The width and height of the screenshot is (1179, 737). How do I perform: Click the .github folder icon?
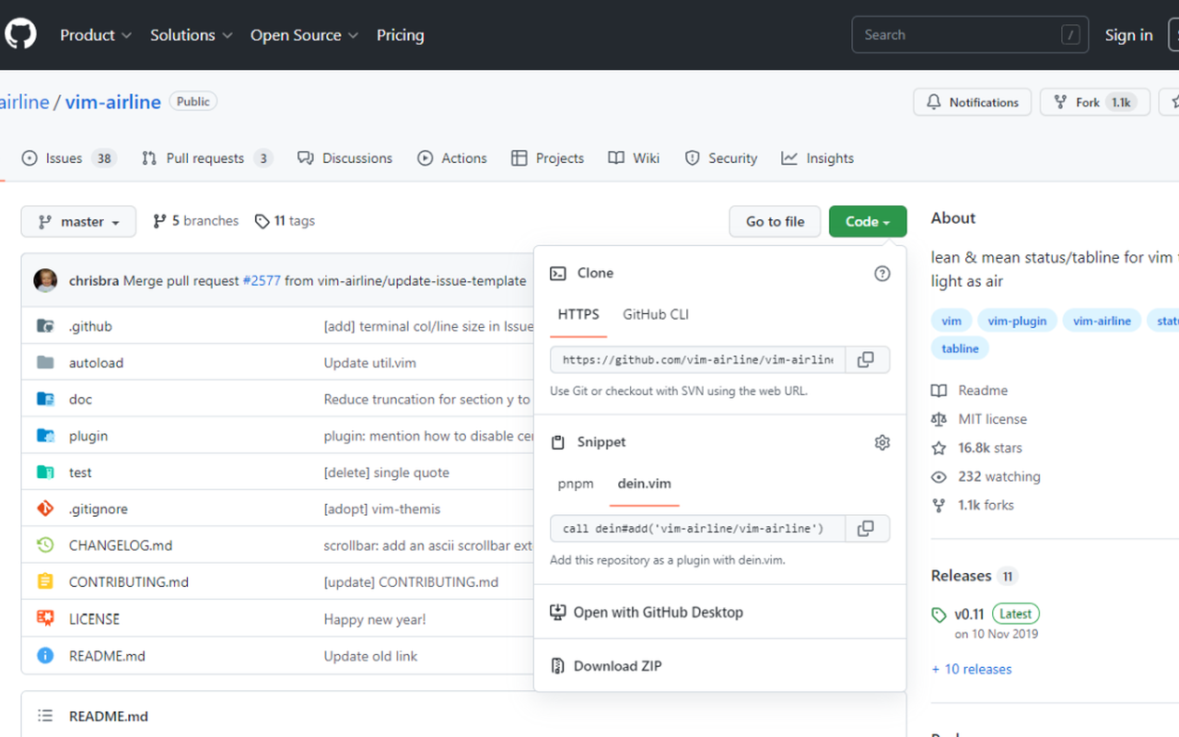[45, 326]
